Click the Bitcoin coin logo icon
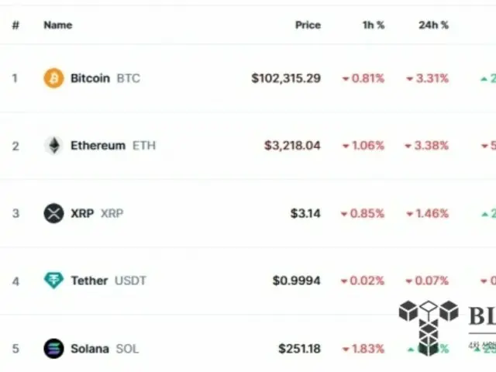The height and width of the screenshot is (372, 496). (53, 78)
